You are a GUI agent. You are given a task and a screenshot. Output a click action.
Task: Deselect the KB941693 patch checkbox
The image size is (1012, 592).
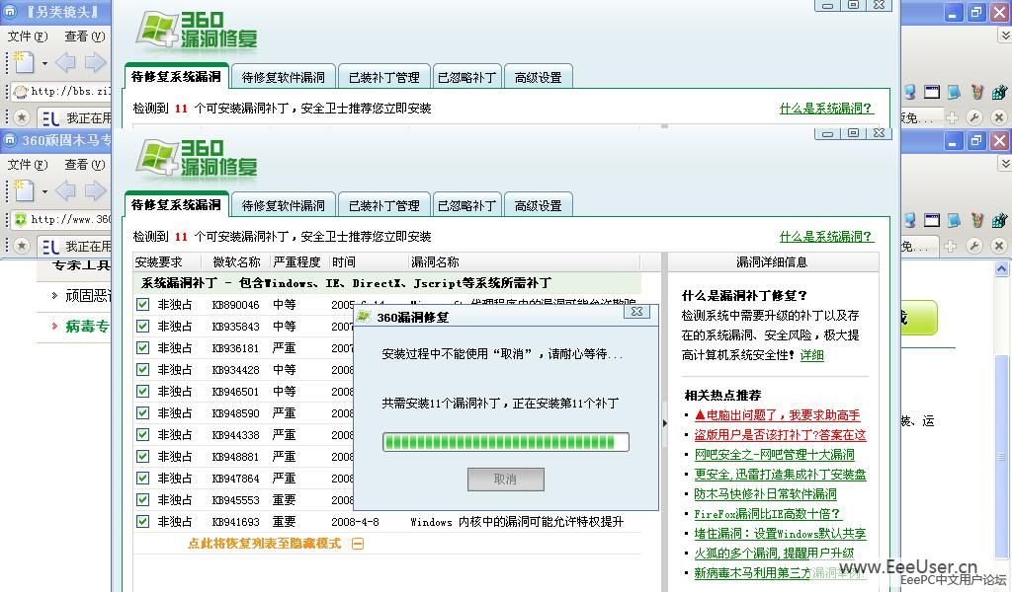pos(143,521)
